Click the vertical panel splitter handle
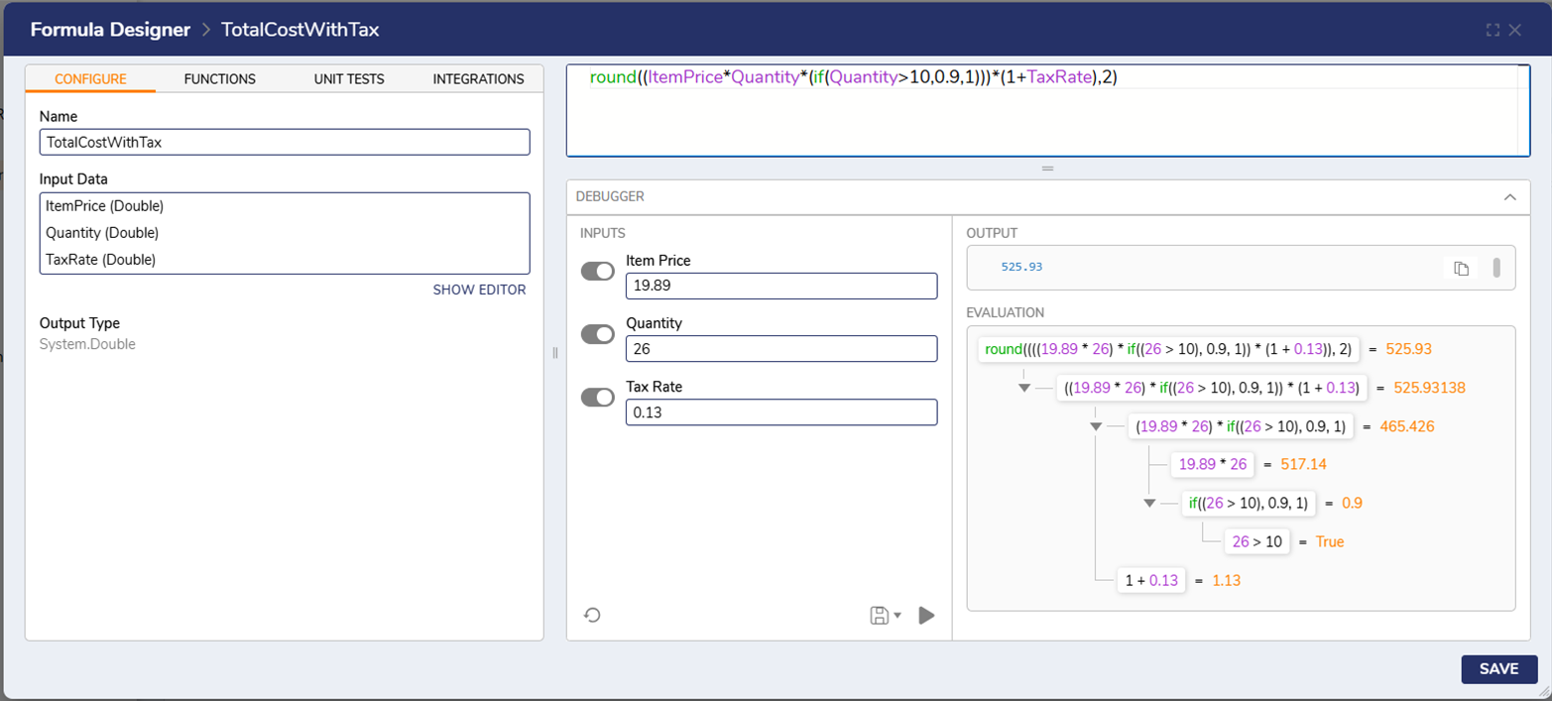Image resolution: width=1552 pixels, height=701 pixels. point(554,352)
